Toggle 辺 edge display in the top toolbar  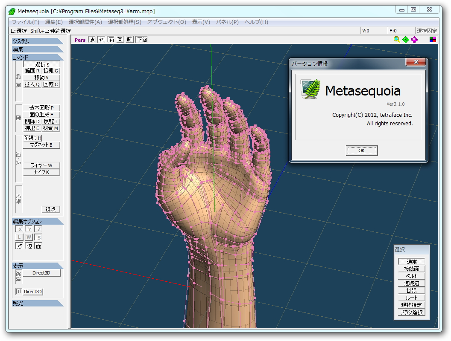102,39
